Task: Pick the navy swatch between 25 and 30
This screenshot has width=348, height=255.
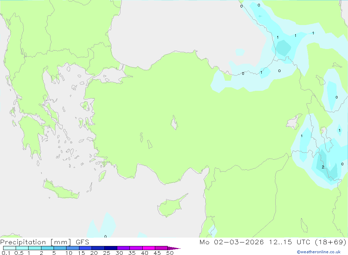Action: tap(111, 248)
